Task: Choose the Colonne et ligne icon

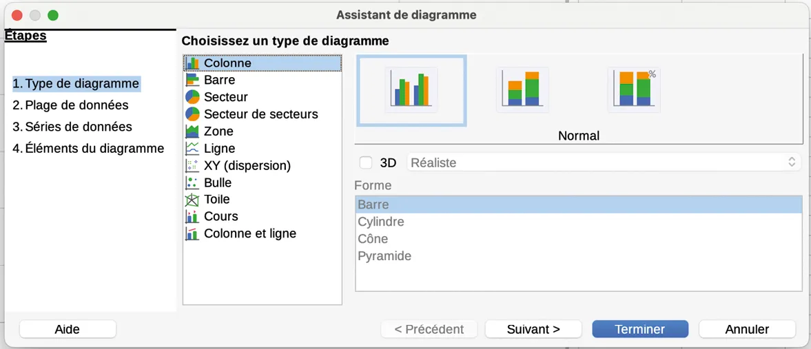Action: pyautogui.click(x=192, y=234)
